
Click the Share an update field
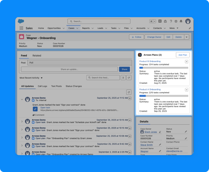69,69
